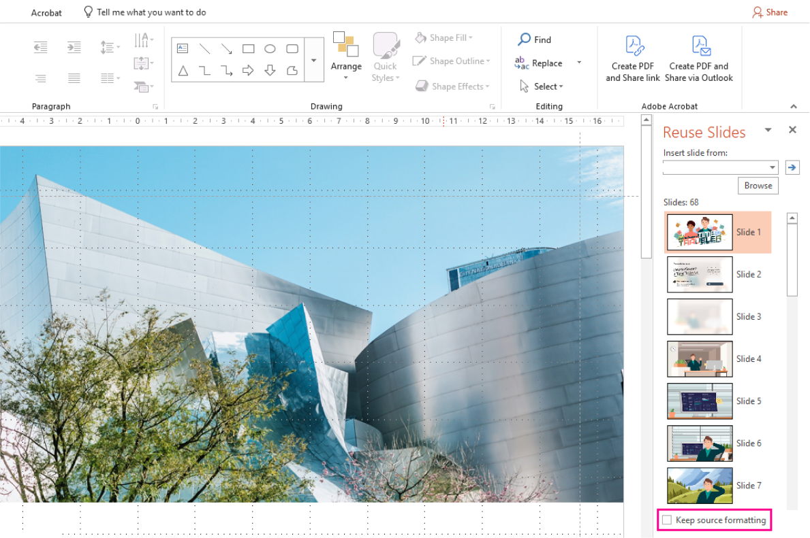
Task: Open Reuse Slides pane options menu
Action: coord(768,130)
